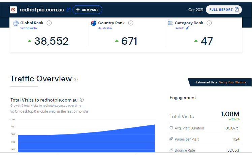Click the Total Visits chart info icon

[x=82, y=100]
